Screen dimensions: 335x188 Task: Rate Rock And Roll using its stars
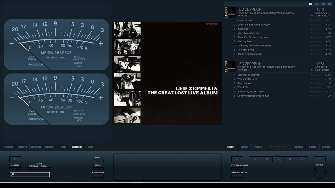coord(316,21)
